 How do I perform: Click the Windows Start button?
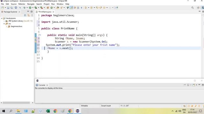(x=4, y=111)
